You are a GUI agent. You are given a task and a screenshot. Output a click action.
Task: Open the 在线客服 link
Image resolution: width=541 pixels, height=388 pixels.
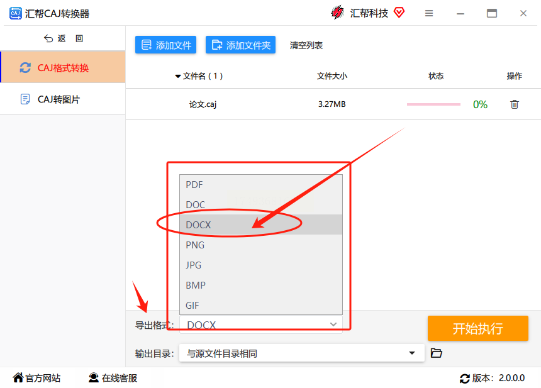coord(113,378)
